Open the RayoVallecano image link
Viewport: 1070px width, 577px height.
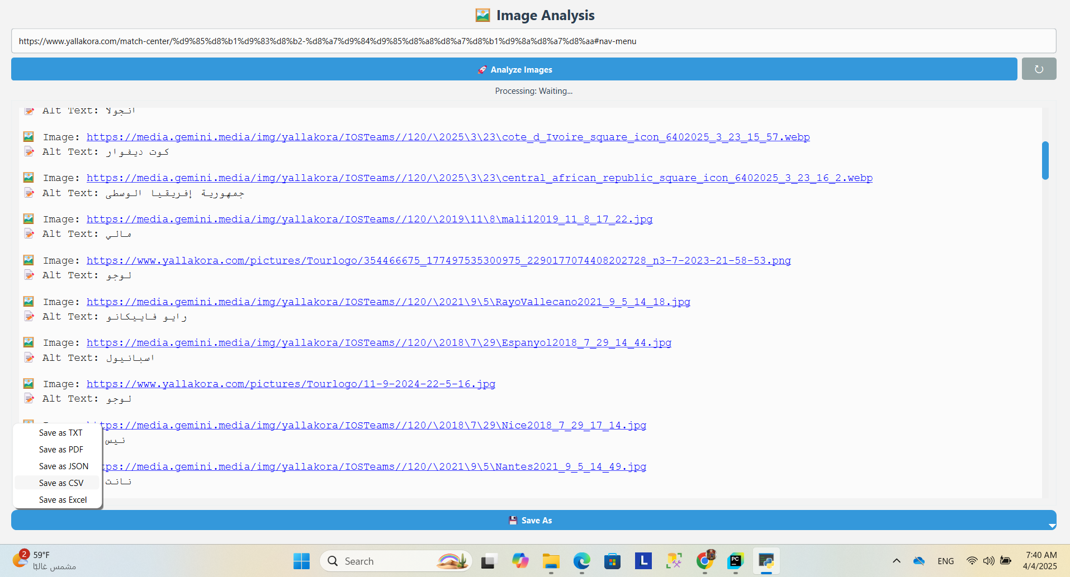(388, 302)
